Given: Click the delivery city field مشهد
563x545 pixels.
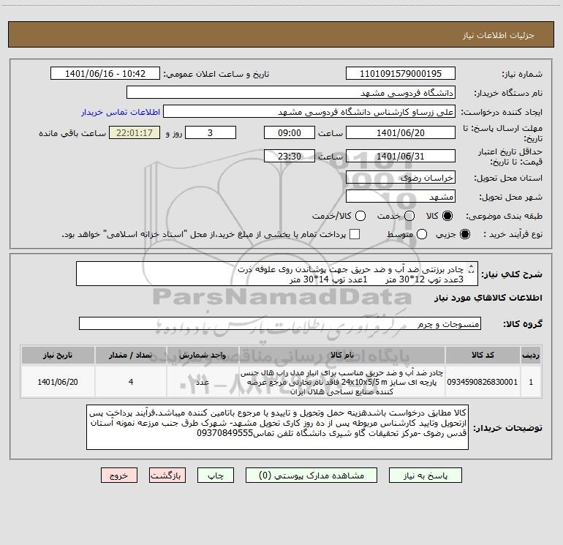Looking at the screenshot, I should tap(401, 196).
